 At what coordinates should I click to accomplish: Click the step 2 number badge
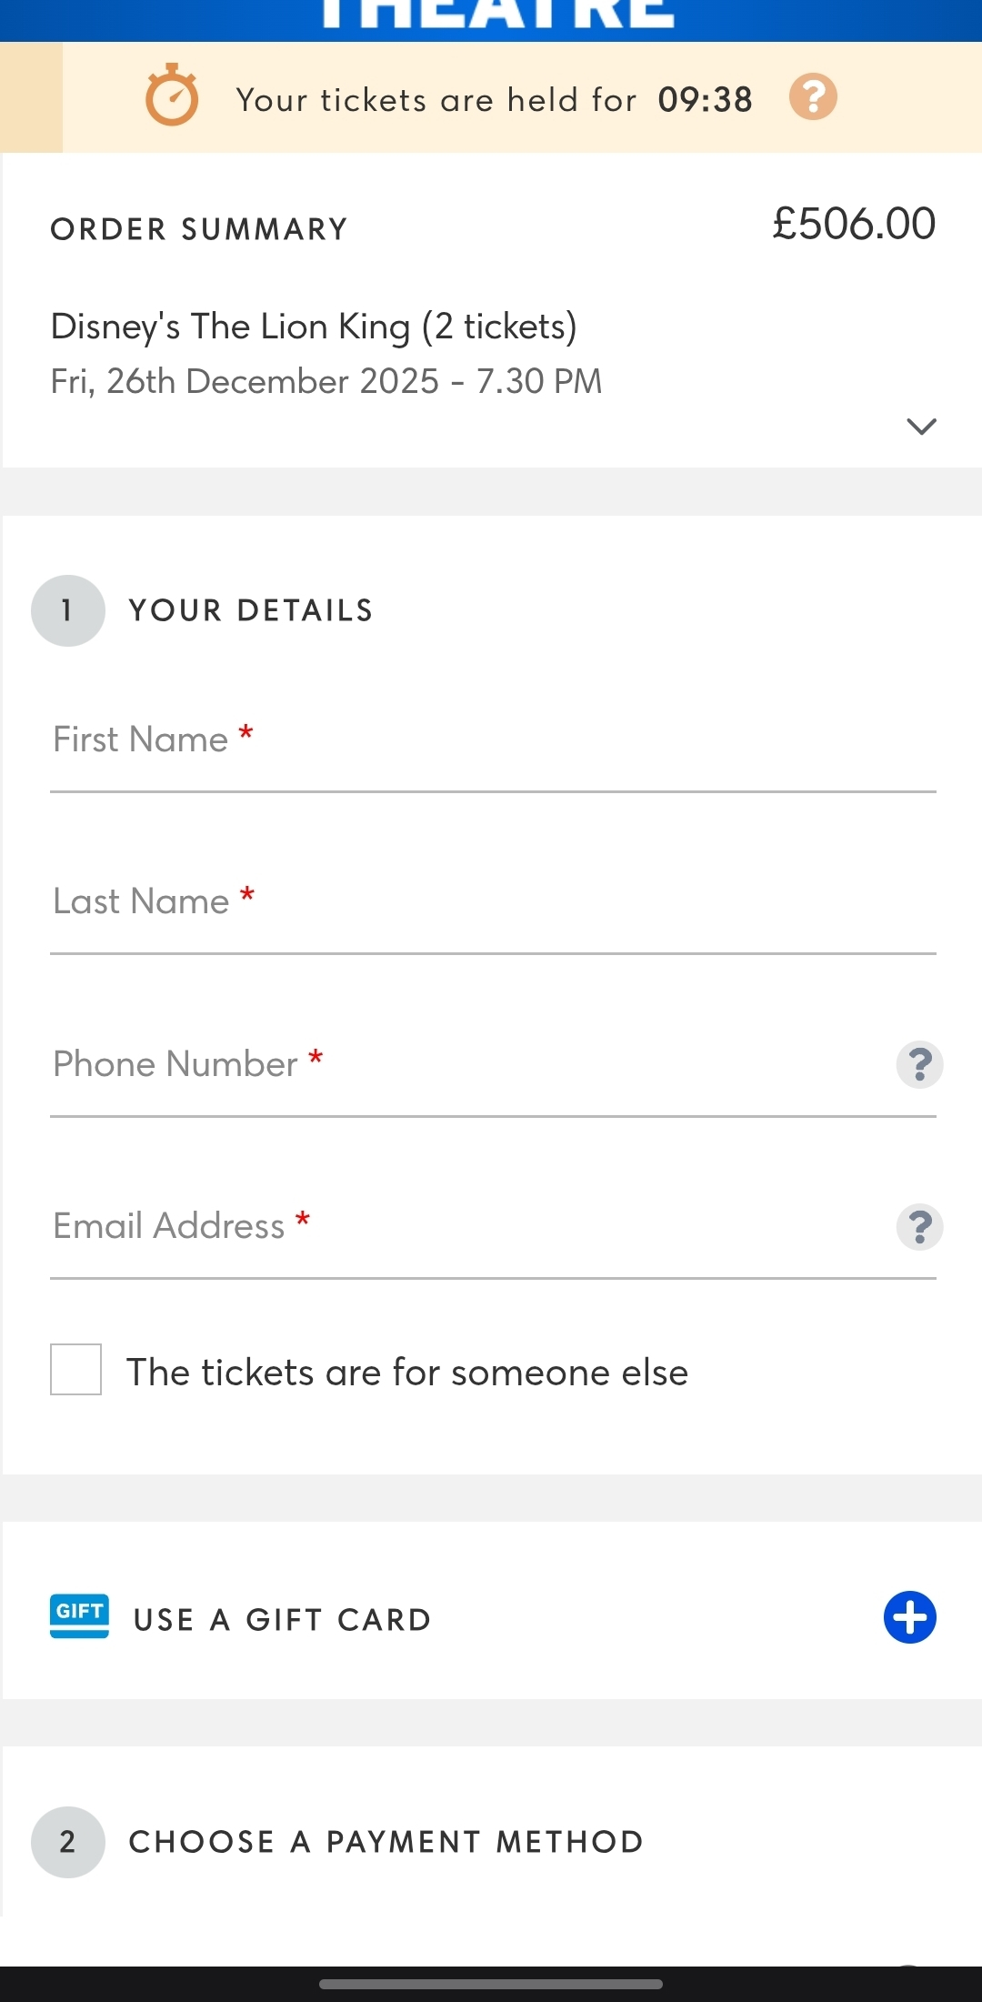(x=68, y=1842)
